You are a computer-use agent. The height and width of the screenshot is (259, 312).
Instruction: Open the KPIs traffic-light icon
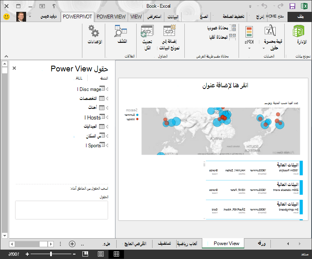(249, 32)
